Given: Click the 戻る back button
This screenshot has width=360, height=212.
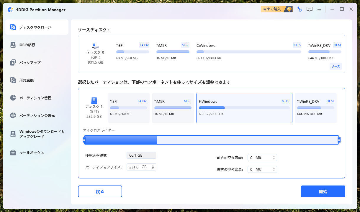Looking at the screenshot, I should (100, 191).
